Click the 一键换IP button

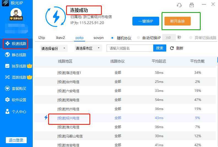point(146,21)
